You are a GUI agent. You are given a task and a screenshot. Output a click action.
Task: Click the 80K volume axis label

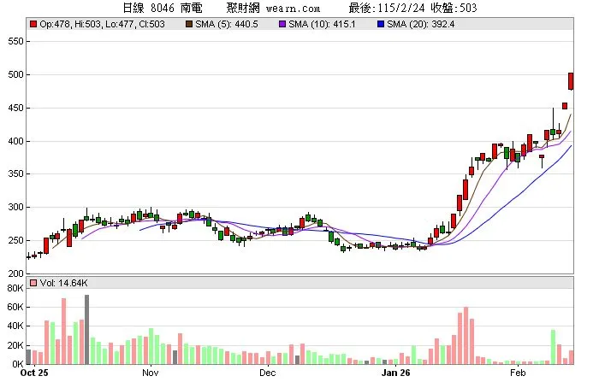15,288
